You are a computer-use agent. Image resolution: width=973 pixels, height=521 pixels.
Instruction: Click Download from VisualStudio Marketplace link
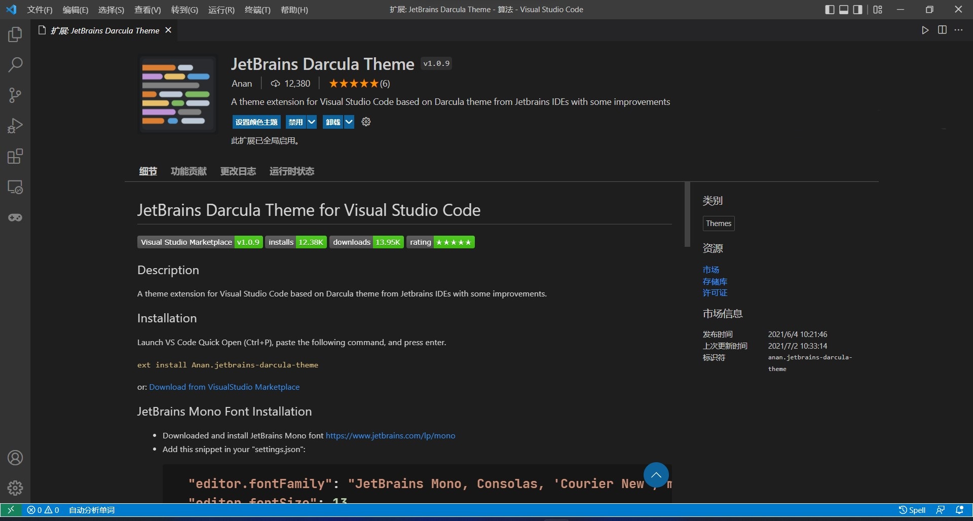pyautogui.click(x=224, y=387)
